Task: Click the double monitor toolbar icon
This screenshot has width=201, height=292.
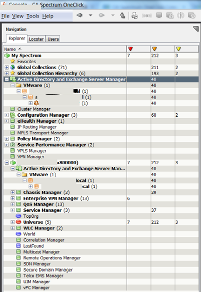Action: click(170, 16)
